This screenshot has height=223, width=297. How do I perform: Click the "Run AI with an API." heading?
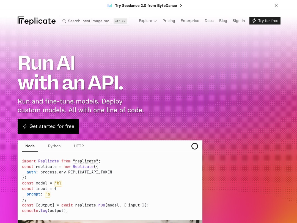[70, 73]
